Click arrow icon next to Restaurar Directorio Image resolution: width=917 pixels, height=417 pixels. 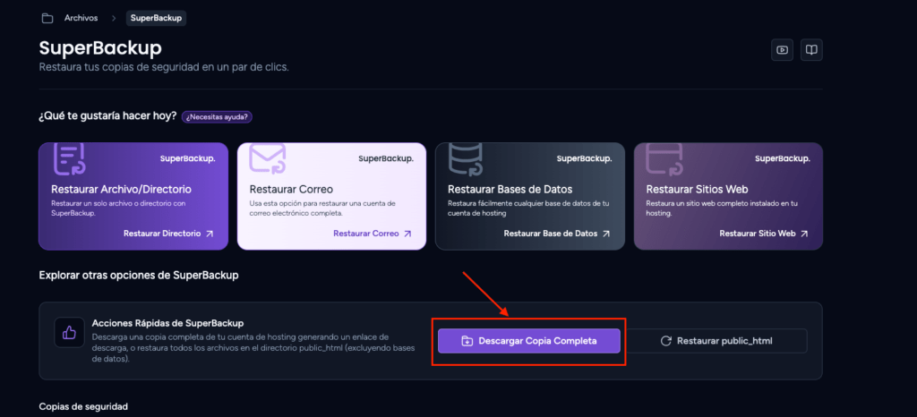point(210,234)
